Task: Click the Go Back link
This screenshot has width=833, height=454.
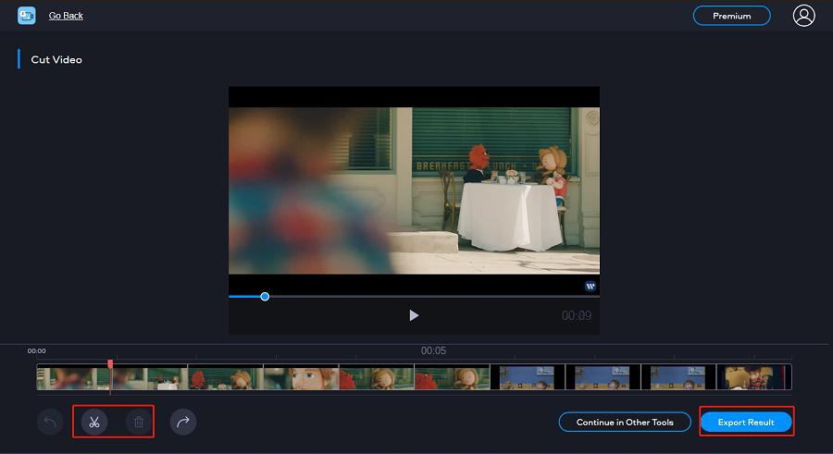Action: tap(66, 16)
